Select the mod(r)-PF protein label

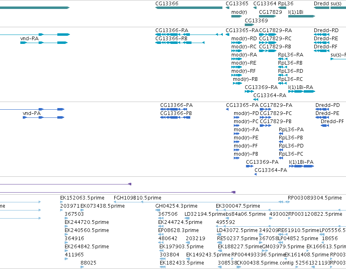pyautogui.click(x=246, y=146)
